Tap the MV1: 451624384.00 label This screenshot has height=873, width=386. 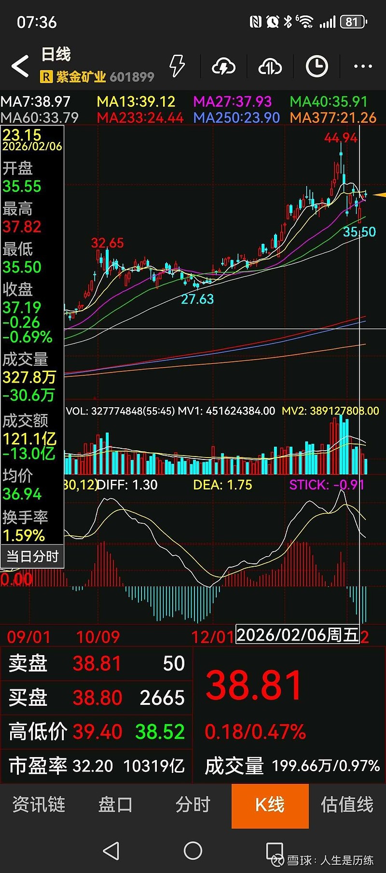point(226,411)
